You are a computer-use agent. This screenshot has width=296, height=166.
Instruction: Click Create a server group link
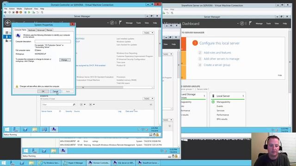coord(217,65)
